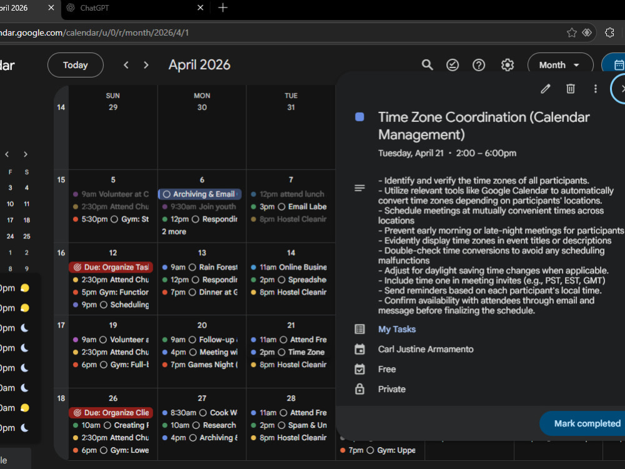The width and height of the screenshot is (625, 469).
Task: Complete the 2pm Time Zone task circle
Action: [x=281, y=352]
